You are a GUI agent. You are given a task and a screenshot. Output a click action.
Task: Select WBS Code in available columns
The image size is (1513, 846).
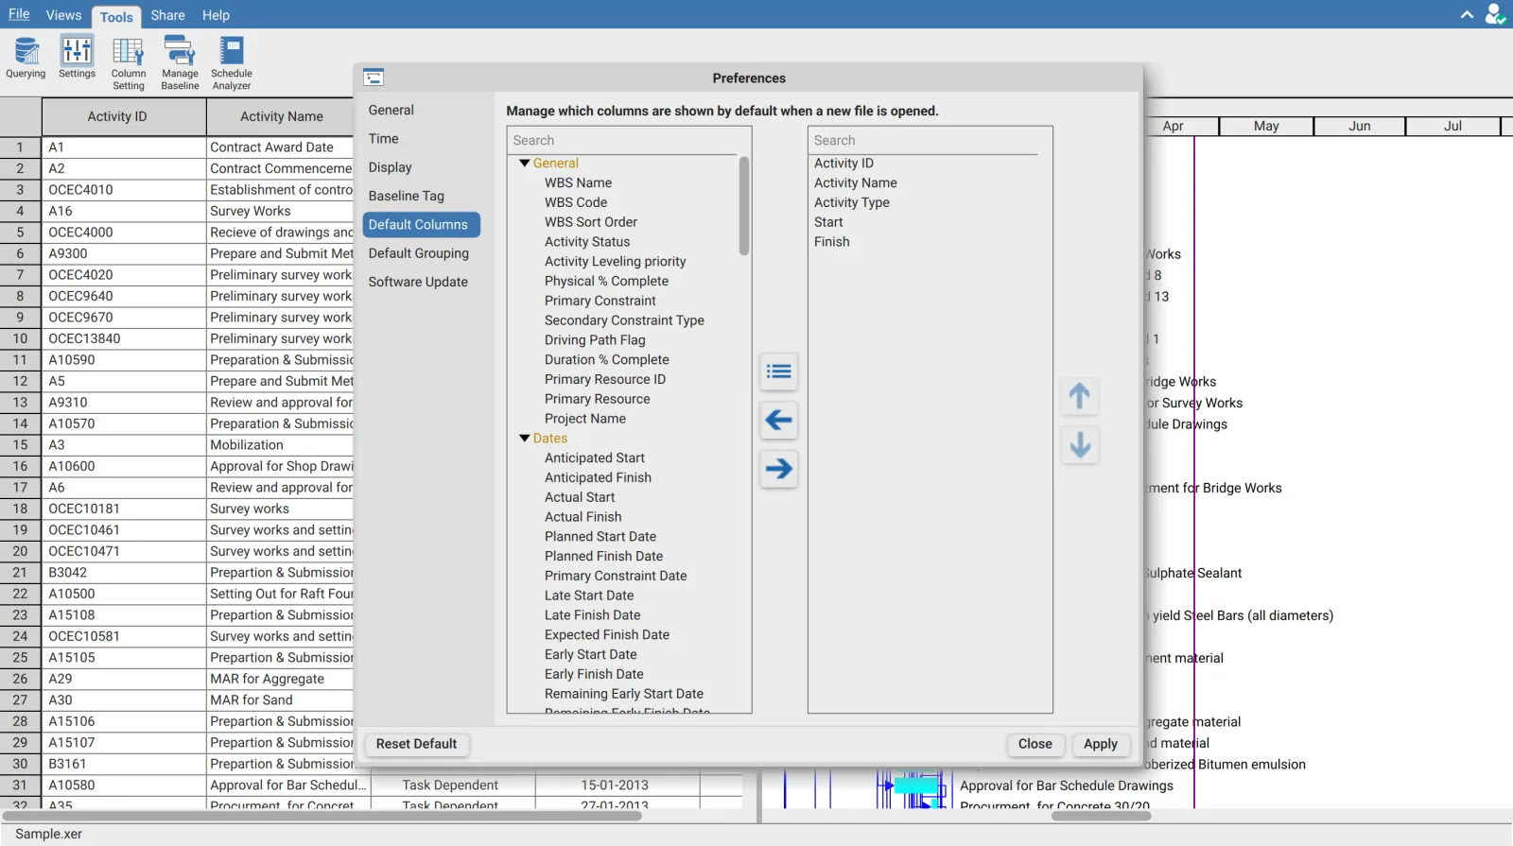tap(576, 202)
